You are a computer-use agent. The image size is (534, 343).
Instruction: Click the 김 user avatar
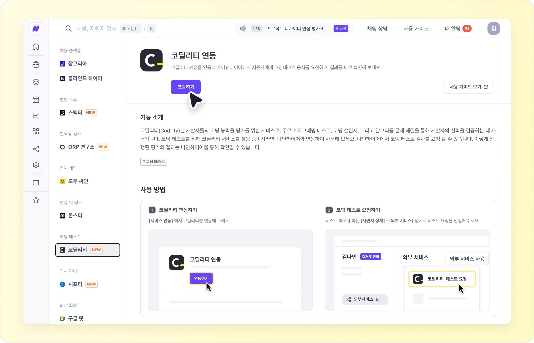click(x=494, y=28)
